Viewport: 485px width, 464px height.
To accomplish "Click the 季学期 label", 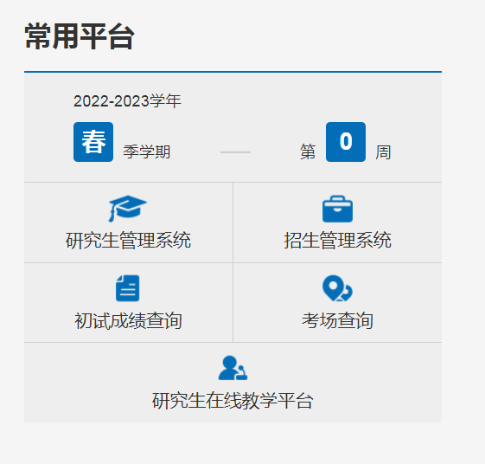I will [x=147, y=151].
